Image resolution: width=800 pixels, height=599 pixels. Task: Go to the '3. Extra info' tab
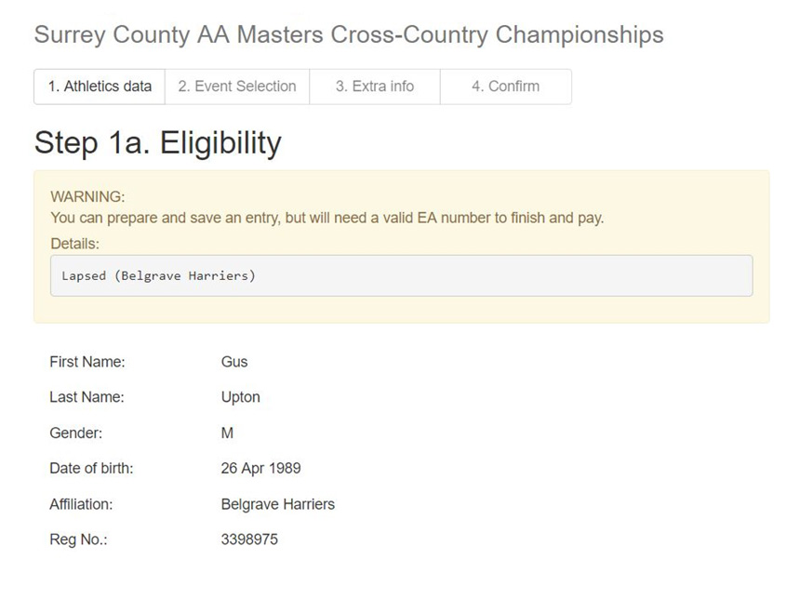(375, 87)
